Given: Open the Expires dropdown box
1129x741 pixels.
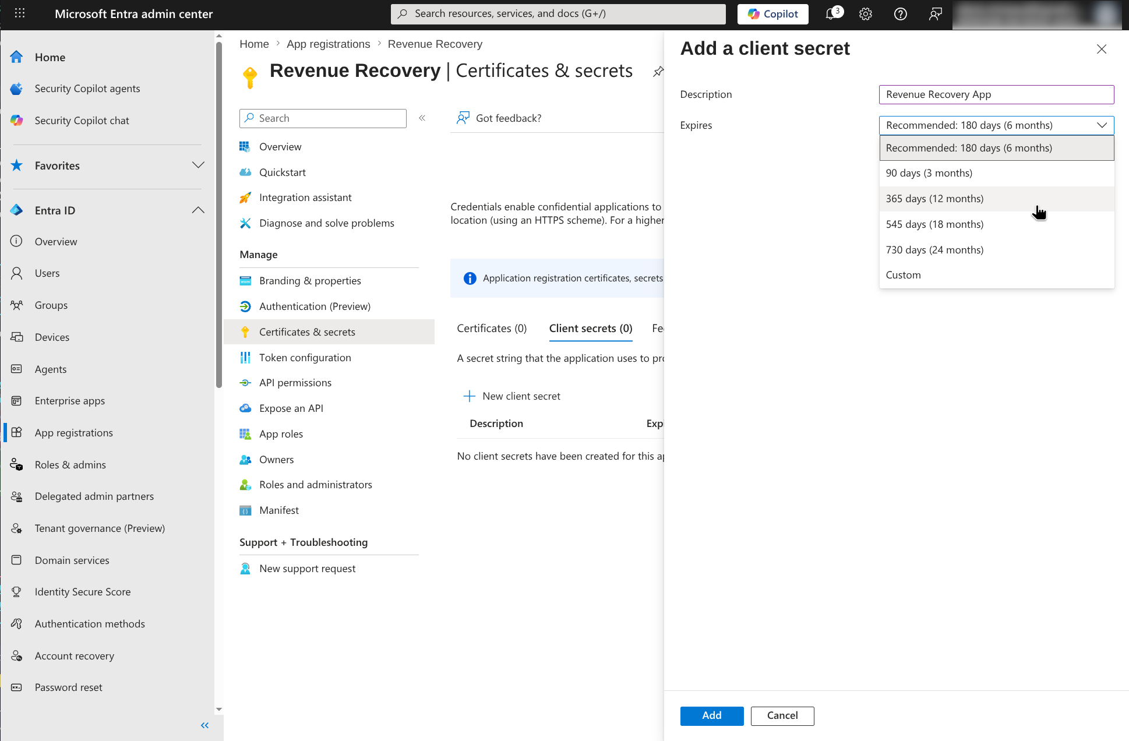Looking at the screenshot, I should coord(996,125).
